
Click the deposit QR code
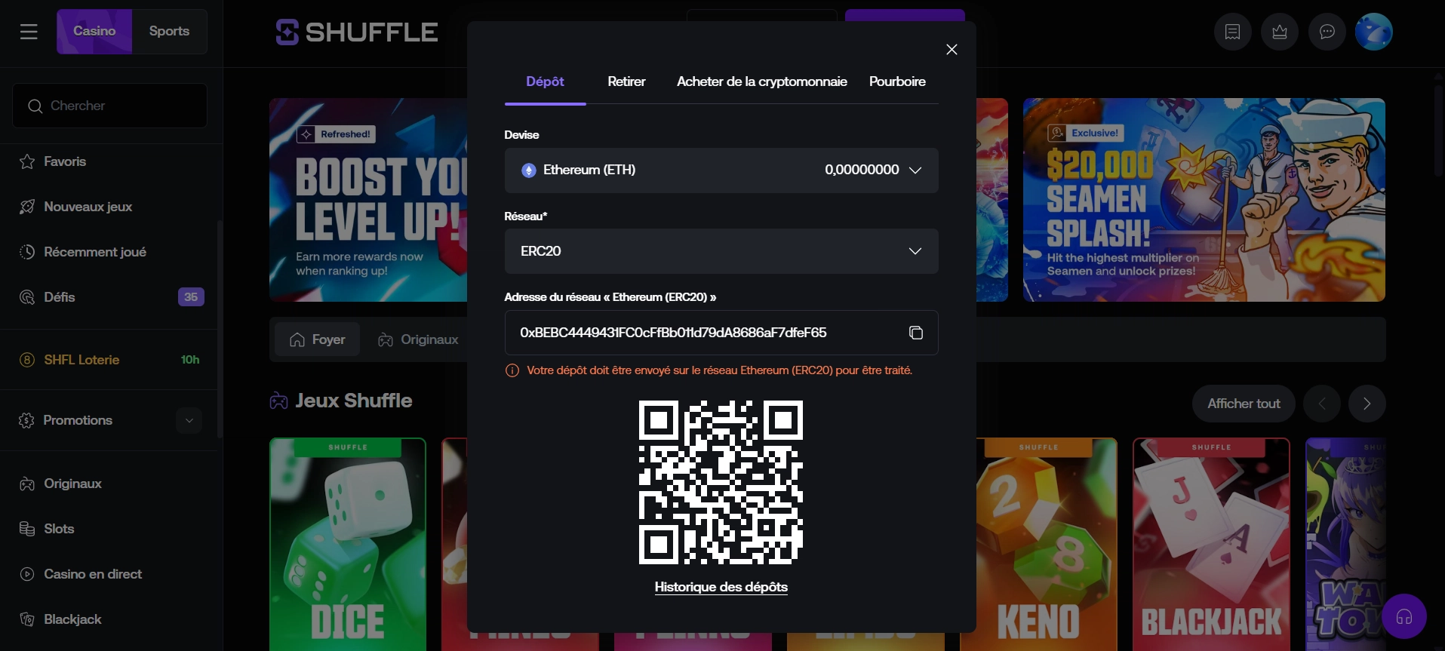tap(721, 483)
